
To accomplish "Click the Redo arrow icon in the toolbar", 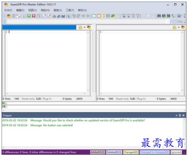I will click(79, 16).
